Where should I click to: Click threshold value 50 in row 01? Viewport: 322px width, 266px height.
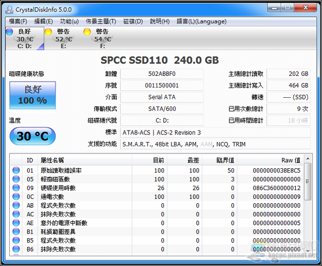coord(231,170)
